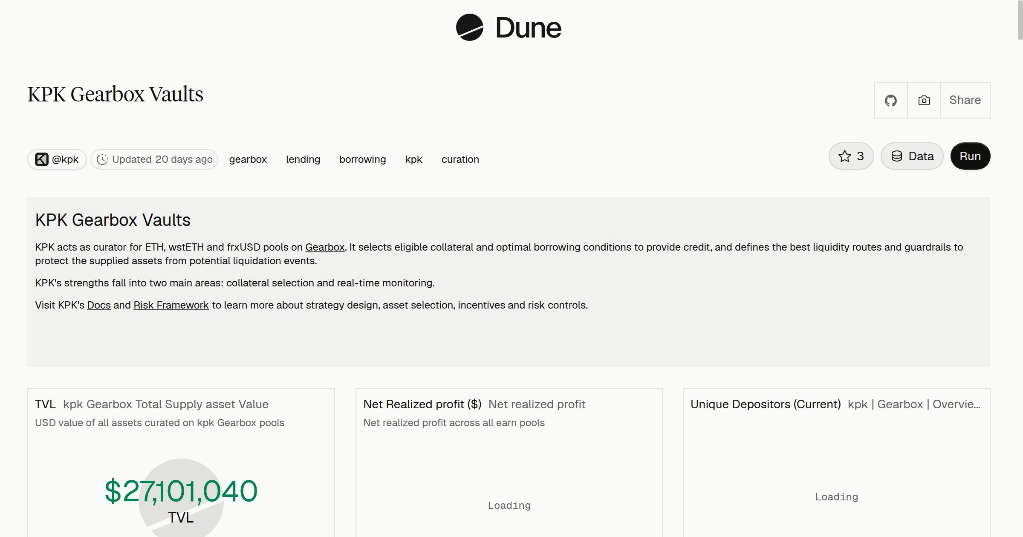Open the Gearbox hyperlink in description
This screenshot has width=1023, height=537.
pyautogui.click(x=325, y=247)
